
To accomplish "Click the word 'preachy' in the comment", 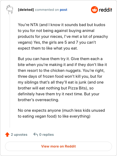I will point(101,37).
